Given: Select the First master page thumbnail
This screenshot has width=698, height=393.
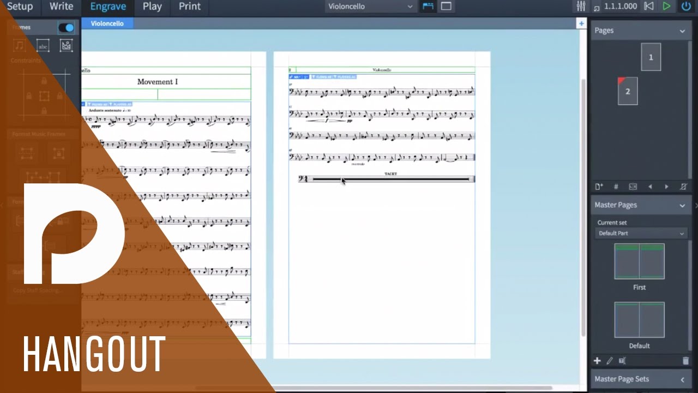Looking at the screenshot, I should point(640,261).
